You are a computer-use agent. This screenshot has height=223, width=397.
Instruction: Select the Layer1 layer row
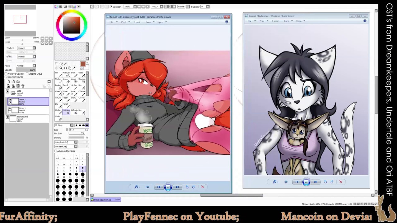click(28, 110)
